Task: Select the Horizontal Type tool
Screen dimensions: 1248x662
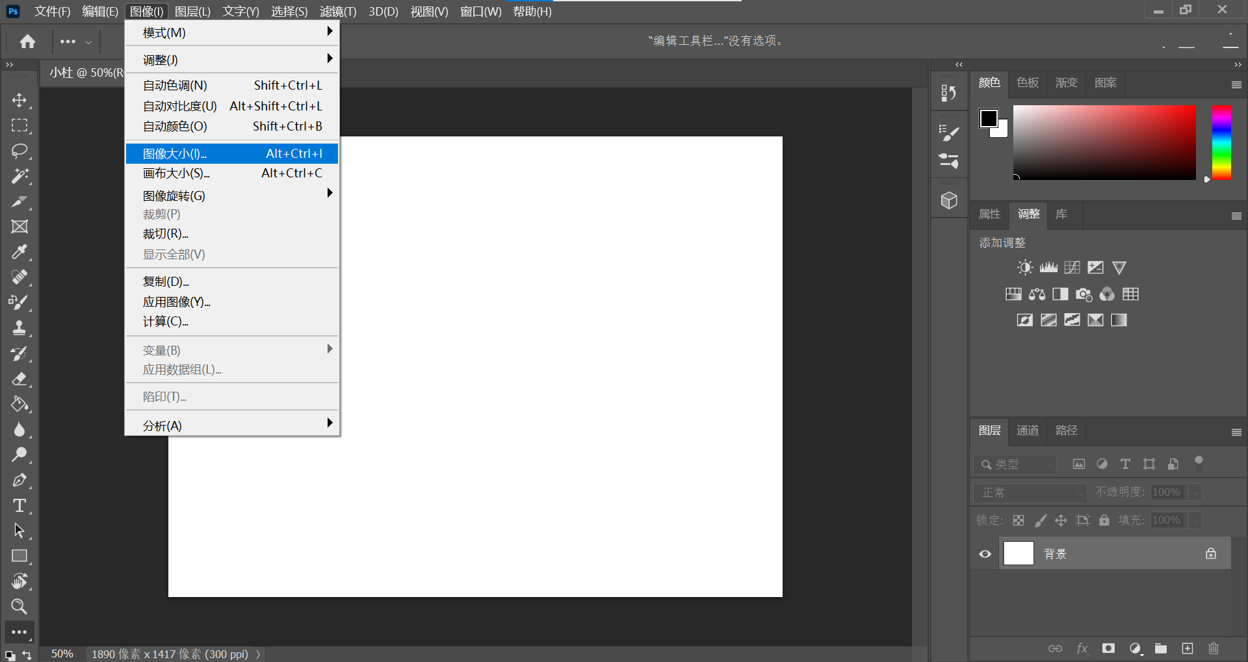Action: click(x=19, y=505)
